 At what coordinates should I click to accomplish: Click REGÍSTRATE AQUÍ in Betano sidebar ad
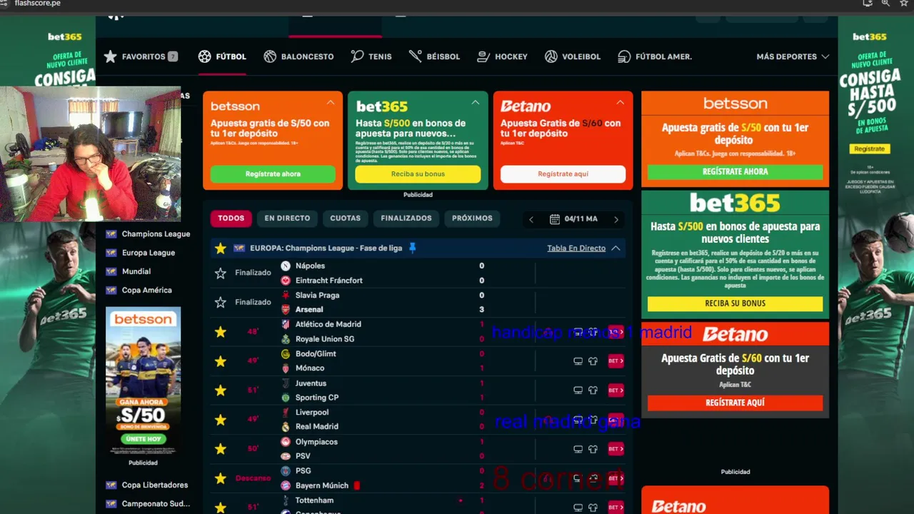735,403
